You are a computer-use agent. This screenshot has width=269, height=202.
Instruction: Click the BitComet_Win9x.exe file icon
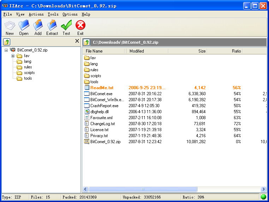(87, 99)
